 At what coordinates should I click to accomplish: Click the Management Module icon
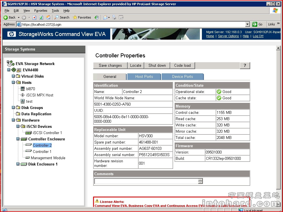coord(27,158)
